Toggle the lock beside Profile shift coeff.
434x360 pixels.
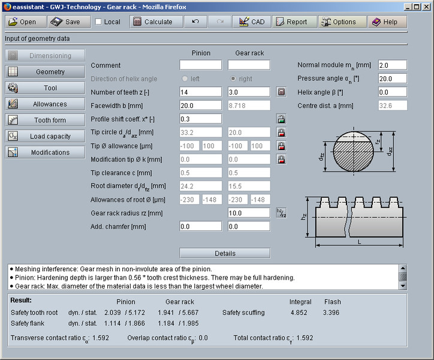click(281, 119)
